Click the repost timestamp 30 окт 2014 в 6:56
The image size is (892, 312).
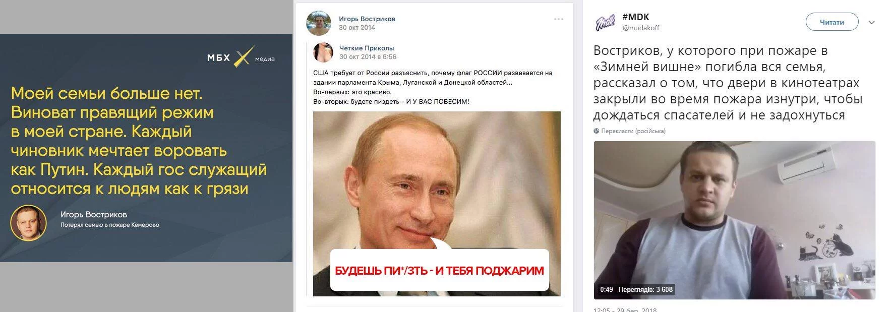pyautogui.click(x=368, y=57)
